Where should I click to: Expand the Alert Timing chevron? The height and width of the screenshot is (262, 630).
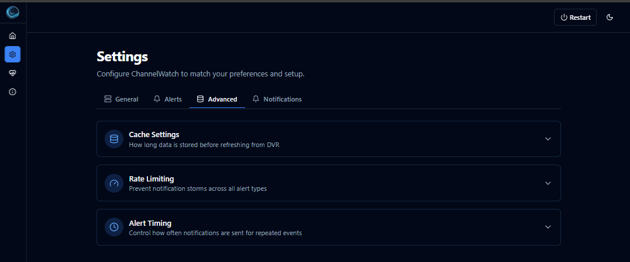pos(548,227)
